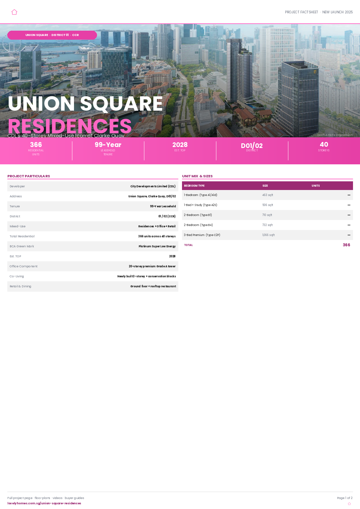Click 'City Developments Limited (CDL)' developer value
This screenshot has height=509, width=360.
tap(153, 186)
